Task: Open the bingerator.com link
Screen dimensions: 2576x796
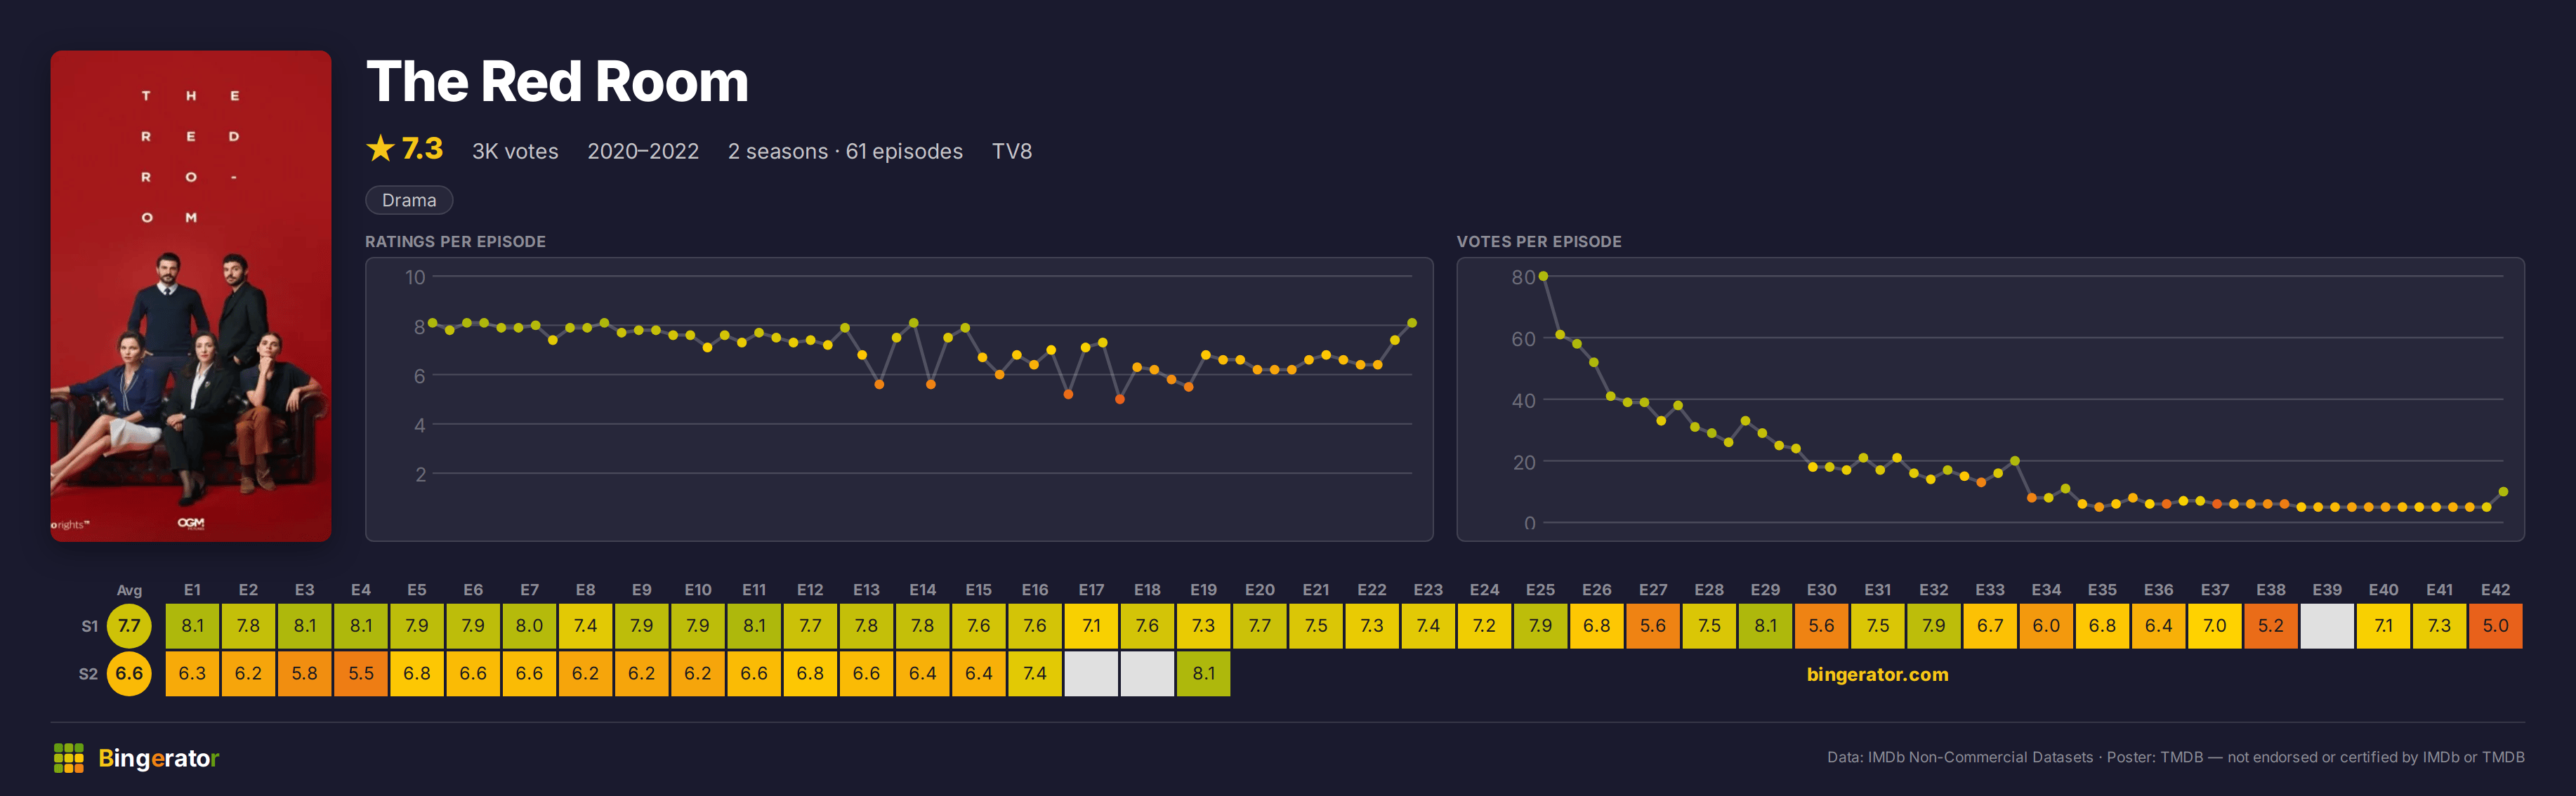Action: (x=1877, y=674)
